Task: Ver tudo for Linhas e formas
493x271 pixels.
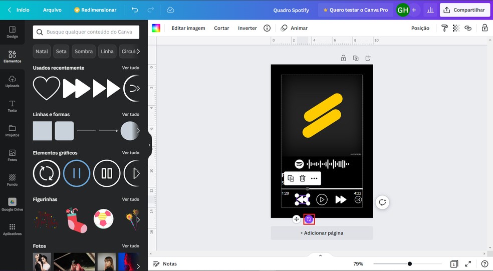Action: [130, 114]
